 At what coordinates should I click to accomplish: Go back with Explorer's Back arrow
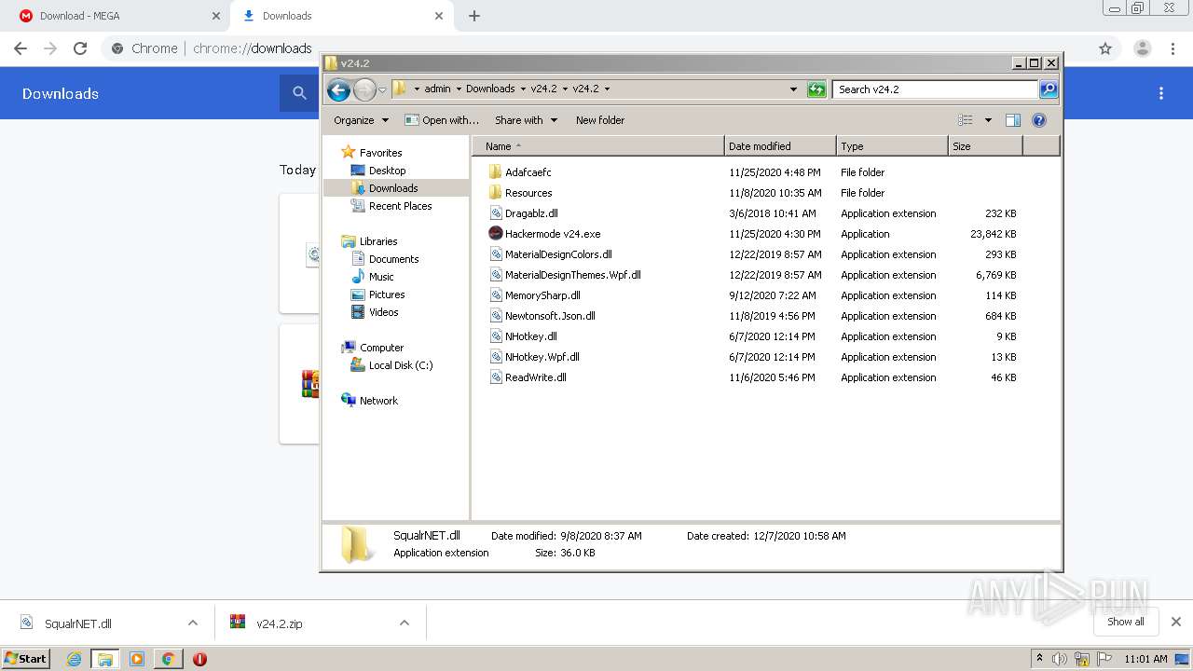[x=338, y=89]
